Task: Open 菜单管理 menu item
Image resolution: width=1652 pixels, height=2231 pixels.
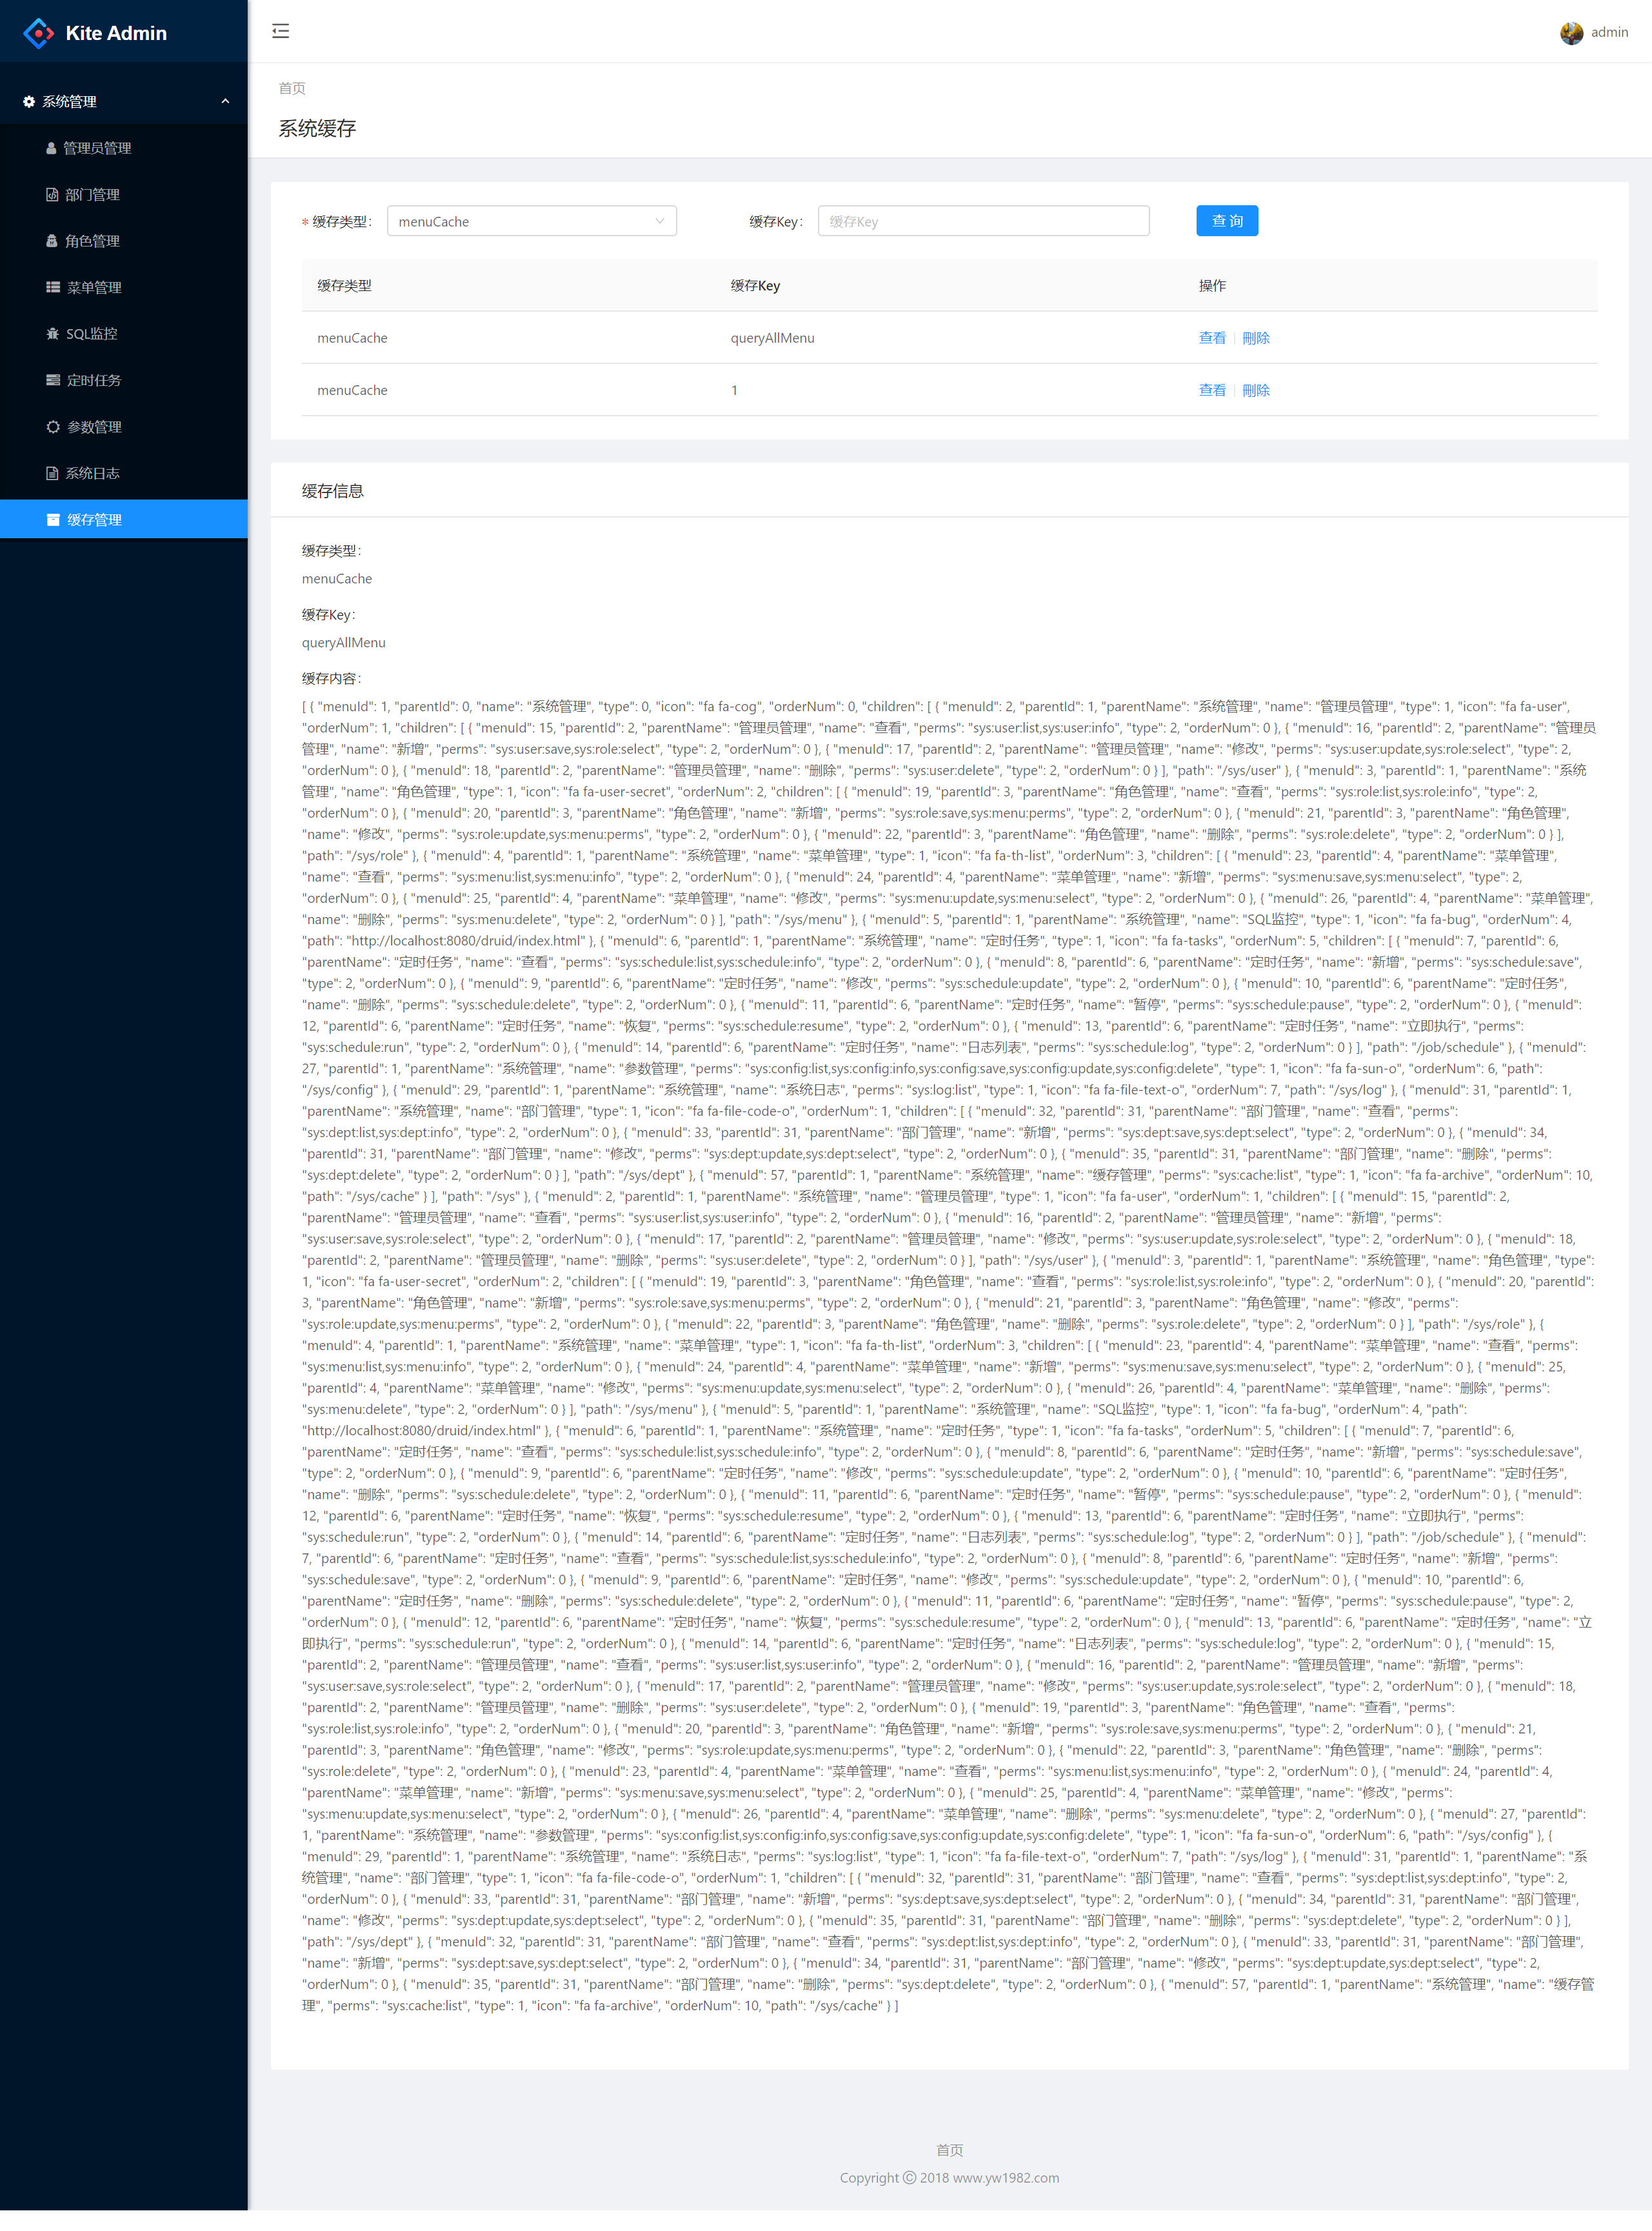Action: pos(124,287)
